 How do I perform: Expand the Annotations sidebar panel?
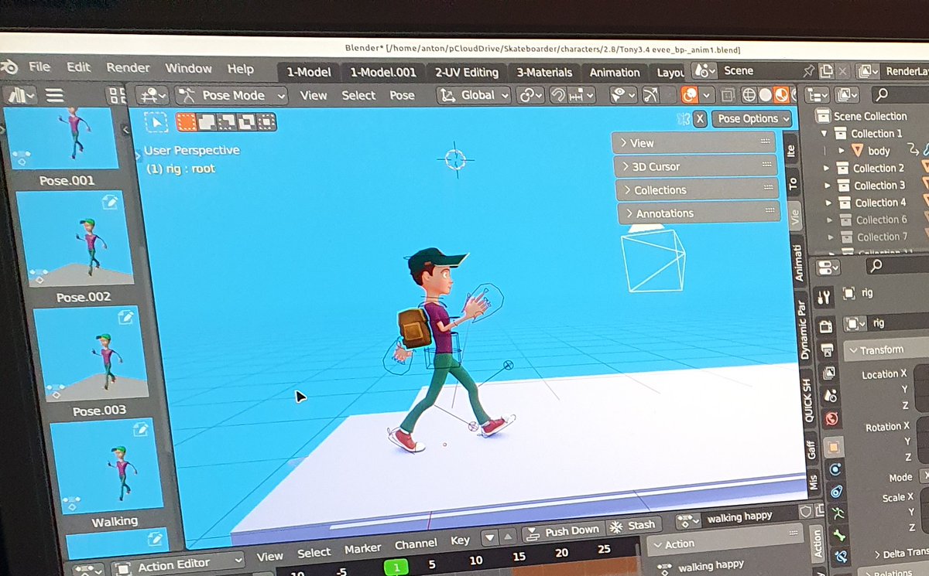698,213
